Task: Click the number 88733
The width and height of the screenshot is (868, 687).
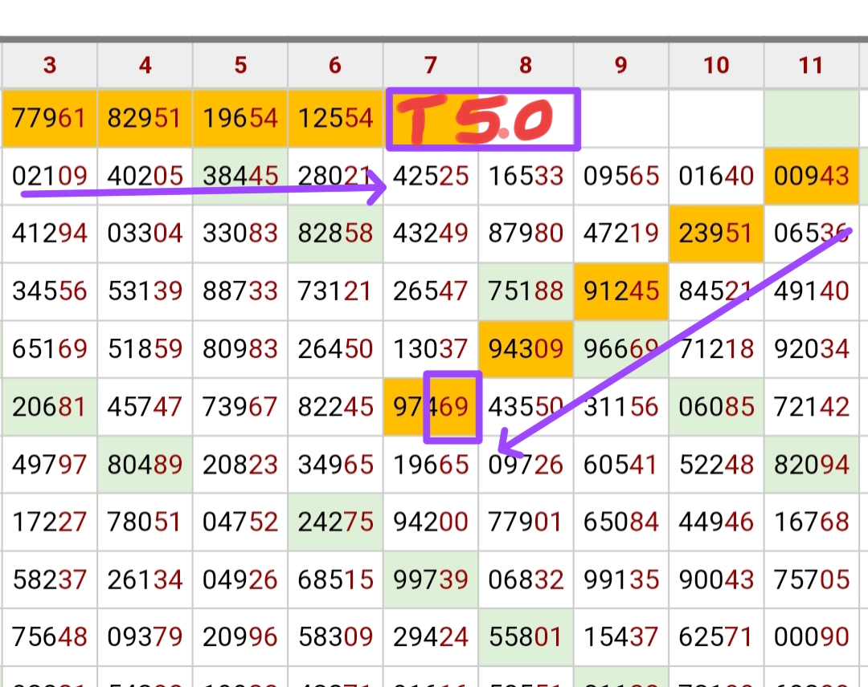Action: click(x=240, y=291)
